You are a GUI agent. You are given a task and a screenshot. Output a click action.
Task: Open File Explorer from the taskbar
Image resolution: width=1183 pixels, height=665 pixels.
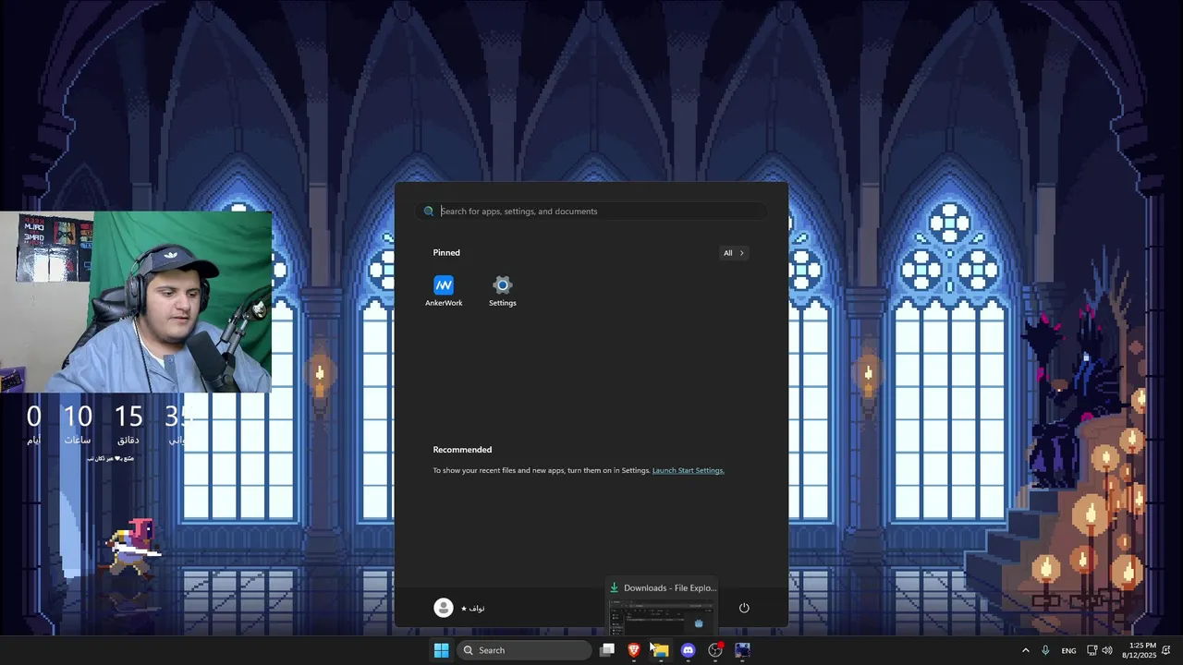point(661,650)
